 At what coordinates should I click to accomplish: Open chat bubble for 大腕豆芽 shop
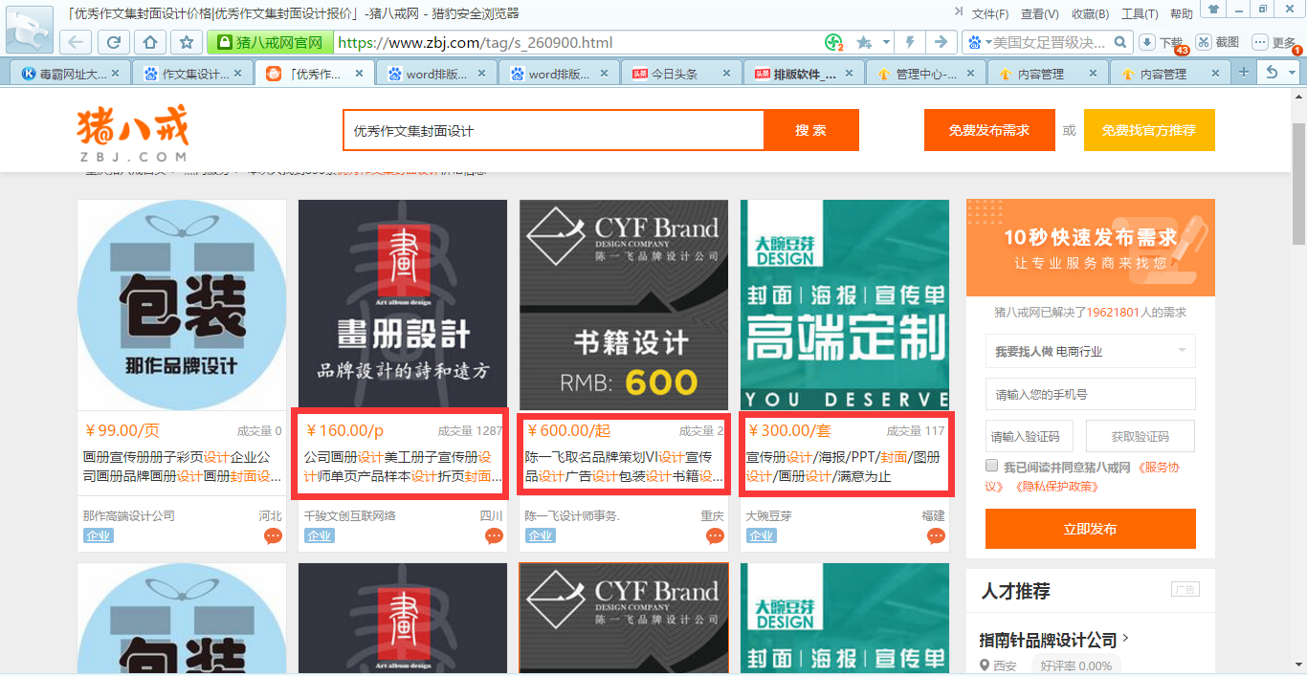(936, 536)
